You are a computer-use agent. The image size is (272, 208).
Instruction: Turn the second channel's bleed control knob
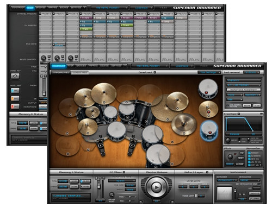(57, 58)
